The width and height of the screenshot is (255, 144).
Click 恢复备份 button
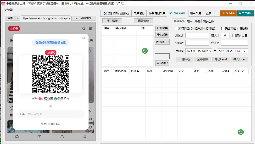pyautogui.click(x=162, y=63)
